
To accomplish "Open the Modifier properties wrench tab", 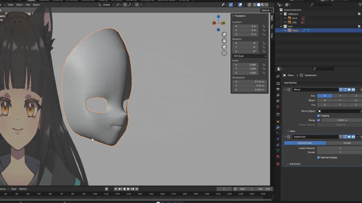I will 278,128.
